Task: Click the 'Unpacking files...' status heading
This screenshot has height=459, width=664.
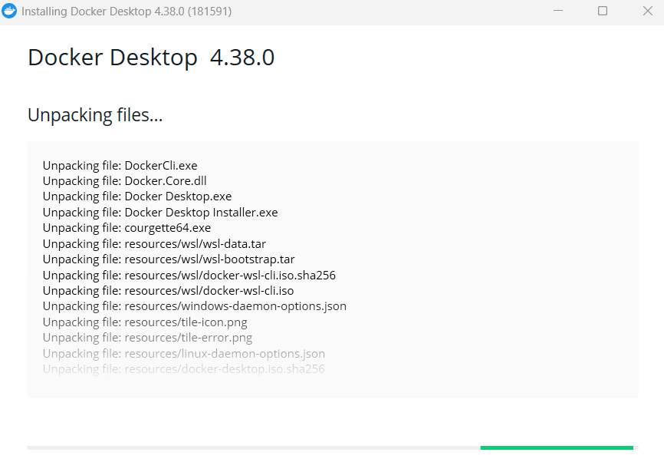Action: click(95, 115)
